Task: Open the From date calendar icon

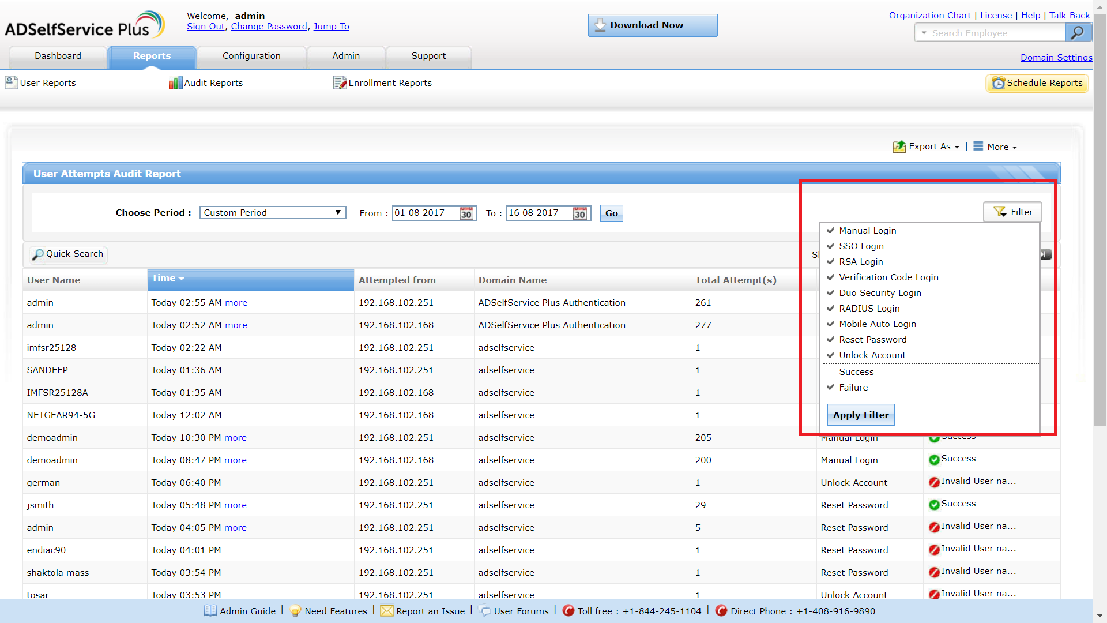Action: [466, 213]
